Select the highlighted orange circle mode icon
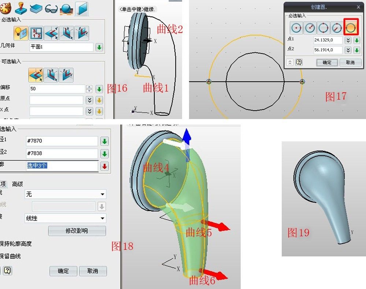Viewport: 366px width, 289px height. [x=350, y=27]
